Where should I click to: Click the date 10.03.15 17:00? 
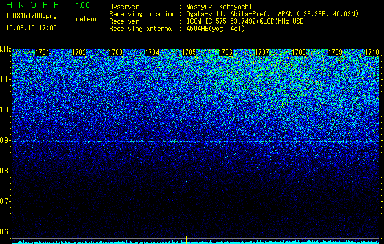31,28
